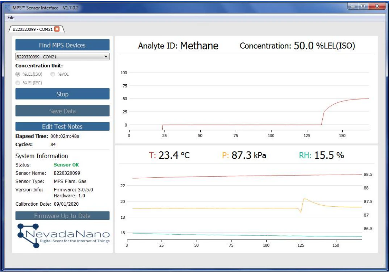The height and width of the screenshot is (273, 389).
Task: Click the System Information heading
Action: point(42,156)
